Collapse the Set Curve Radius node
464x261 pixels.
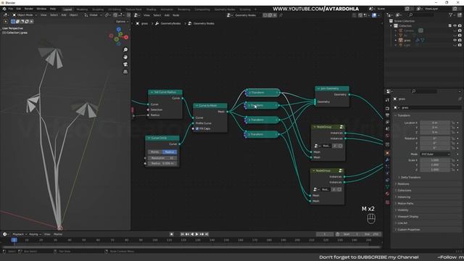(152, 92)
